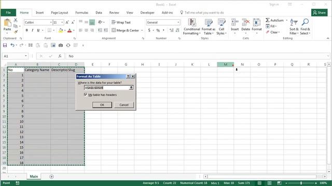Add a new sheet with plus icon

(51, 177)
